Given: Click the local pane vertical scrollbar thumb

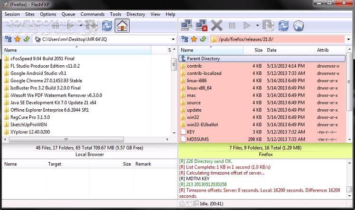Looking at the screenshot, I should point(174,64).
